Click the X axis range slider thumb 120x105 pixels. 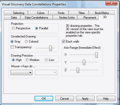[96, 55]
